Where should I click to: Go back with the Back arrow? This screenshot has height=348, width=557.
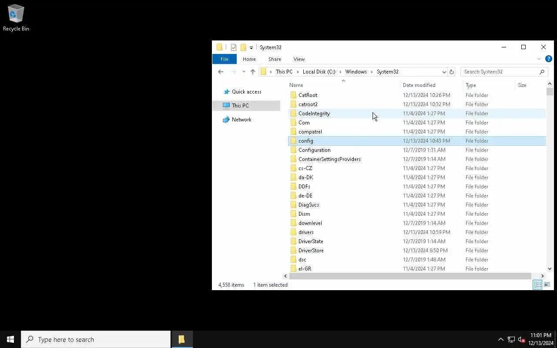click(x=221, y=72)
